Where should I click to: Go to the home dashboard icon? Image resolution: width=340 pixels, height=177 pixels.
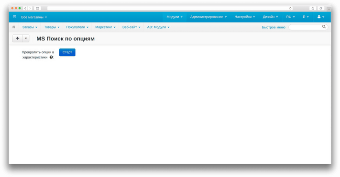pyautogui.click(x=14, y=27)
